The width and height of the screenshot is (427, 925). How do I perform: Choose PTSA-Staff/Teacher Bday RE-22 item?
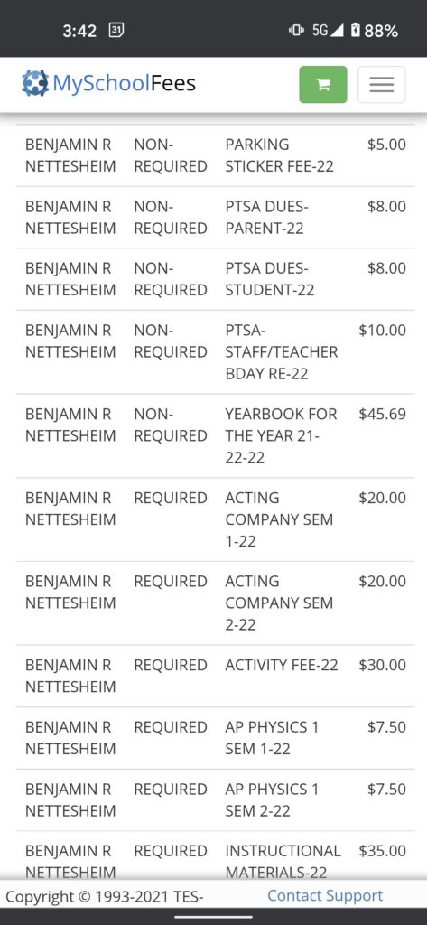215,351
